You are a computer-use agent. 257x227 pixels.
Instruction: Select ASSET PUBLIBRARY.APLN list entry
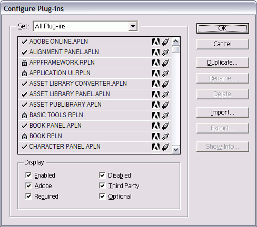[95, 105]
